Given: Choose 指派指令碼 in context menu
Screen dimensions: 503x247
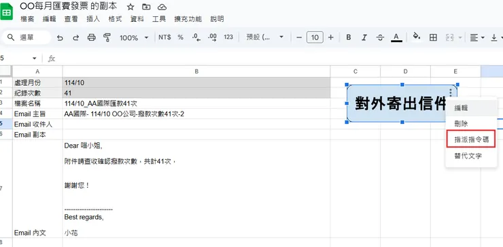Looking at the screenshot, I should pyautogui.click(x=471, y=139).
